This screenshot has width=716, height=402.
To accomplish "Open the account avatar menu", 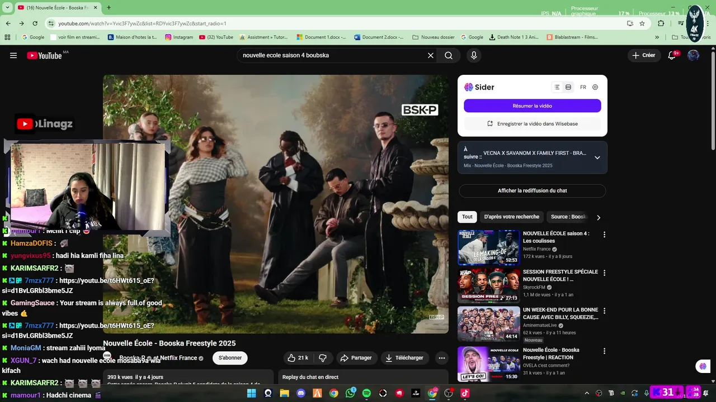I will pyautogui.click(x=693, y=55).
